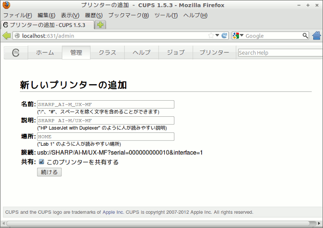Image resolution: width=323 pixels, height=228 pixels.
Task: Click the CUPS logo icon in navigation bar
Action: tap(16, 53)
